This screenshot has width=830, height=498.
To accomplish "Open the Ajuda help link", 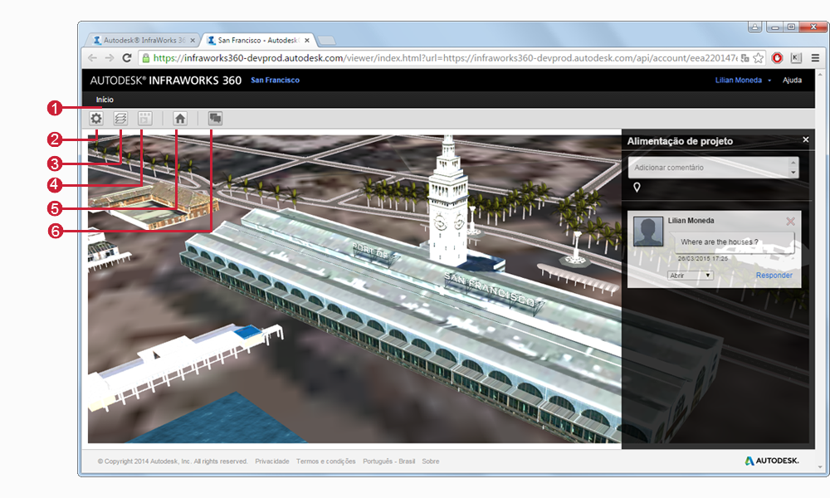I will point(792,80).
